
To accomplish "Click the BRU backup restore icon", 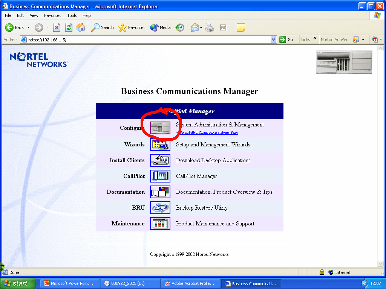I will (160, 208).
